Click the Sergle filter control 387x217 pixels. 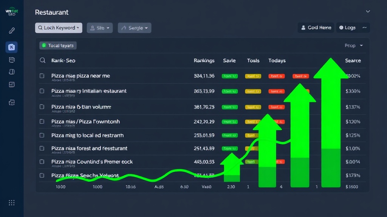135,28
